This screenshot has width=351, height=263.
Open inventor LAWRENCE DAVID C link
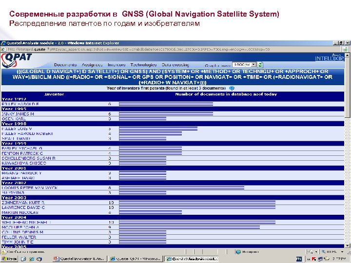click(23, 207)
